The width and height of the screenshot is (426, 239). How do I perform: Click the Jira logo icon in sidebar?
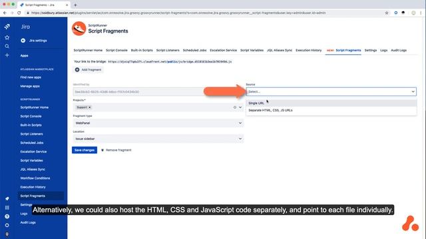(7, 27)
